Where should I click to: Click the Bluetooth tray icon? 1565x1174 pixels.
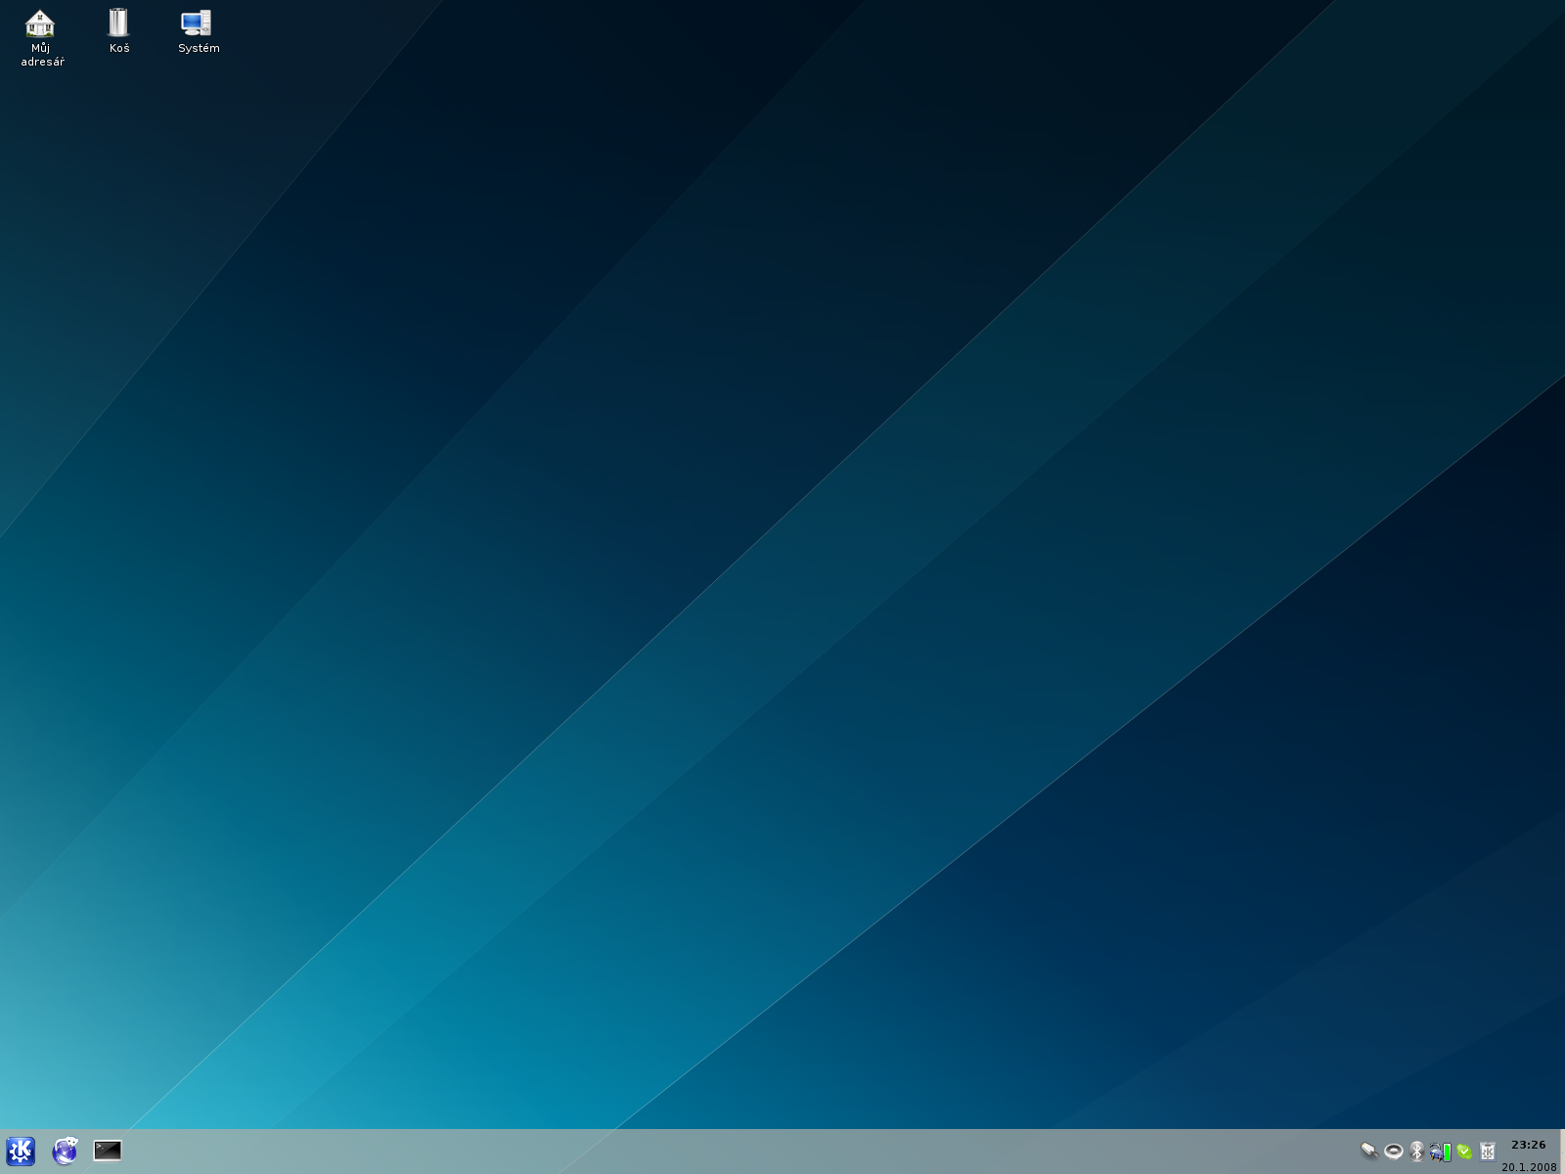point(1416,1151)
